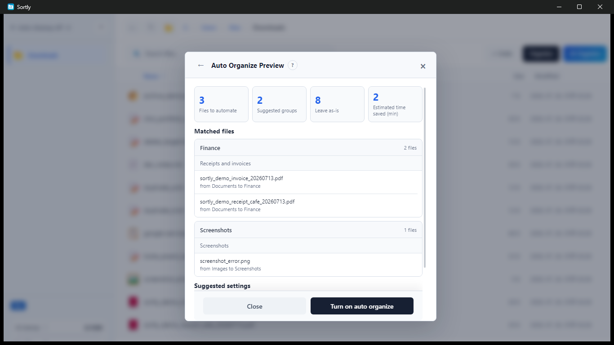Go back using the arrow beside Auto Organize Preview
Image resolution: width=614 pixels, height=345 pixels.
click(x=201, y=66)
